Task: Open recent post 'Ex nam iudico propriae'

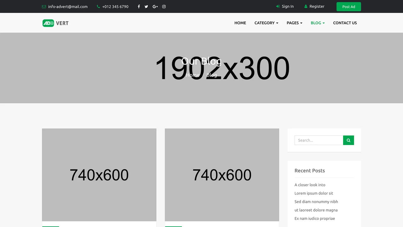Action: tap(315, 218)
